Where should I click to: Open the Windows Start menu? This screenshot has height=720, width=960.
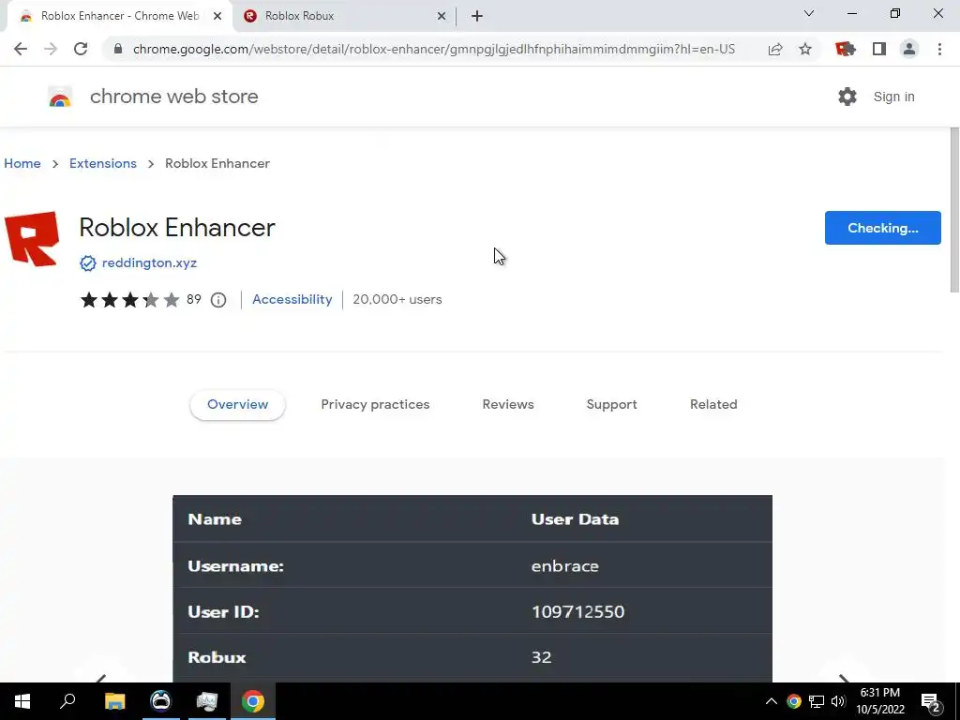22,701
